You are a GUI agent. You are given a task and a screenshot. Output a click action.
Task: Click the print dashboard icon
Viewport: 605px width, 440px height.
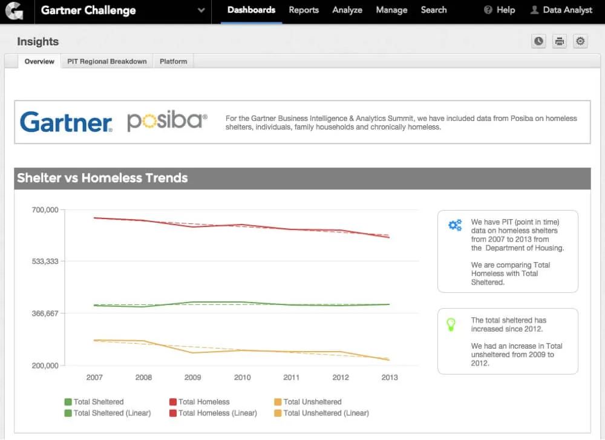pyautogui.click(x=560, y=41)
